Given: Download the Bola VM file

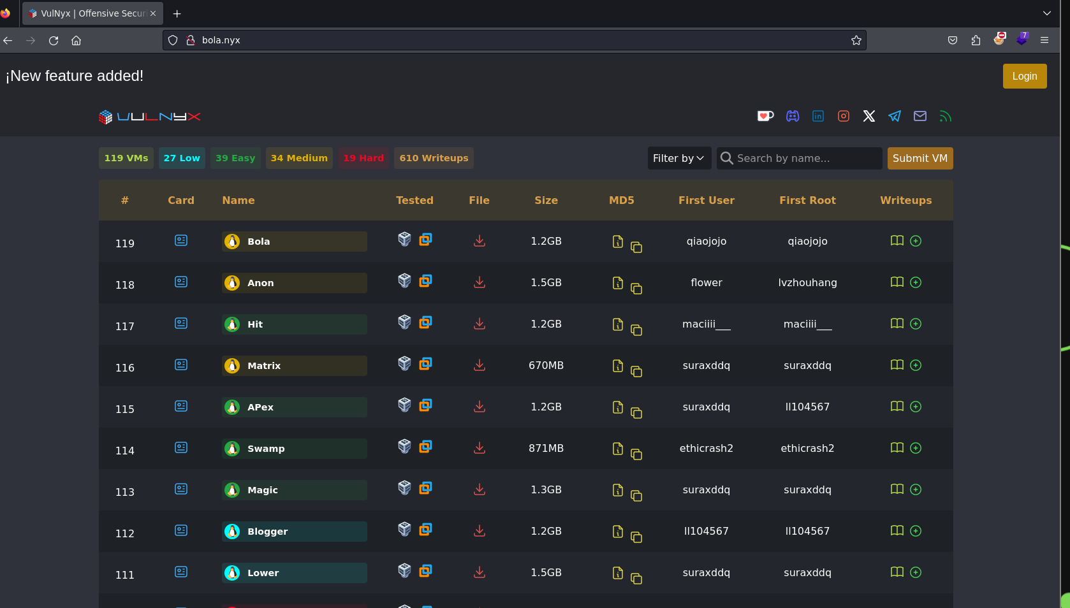Looking at the screenshot, I should (480, 241).
